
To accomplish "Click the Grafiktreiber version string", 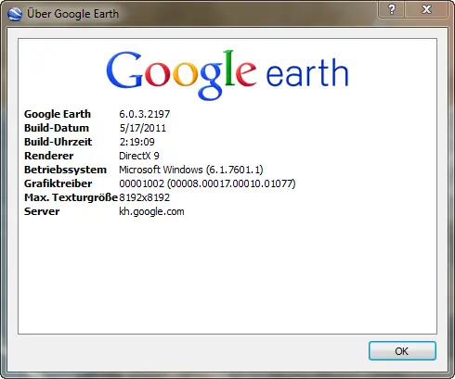I will (x=207, y=183).
